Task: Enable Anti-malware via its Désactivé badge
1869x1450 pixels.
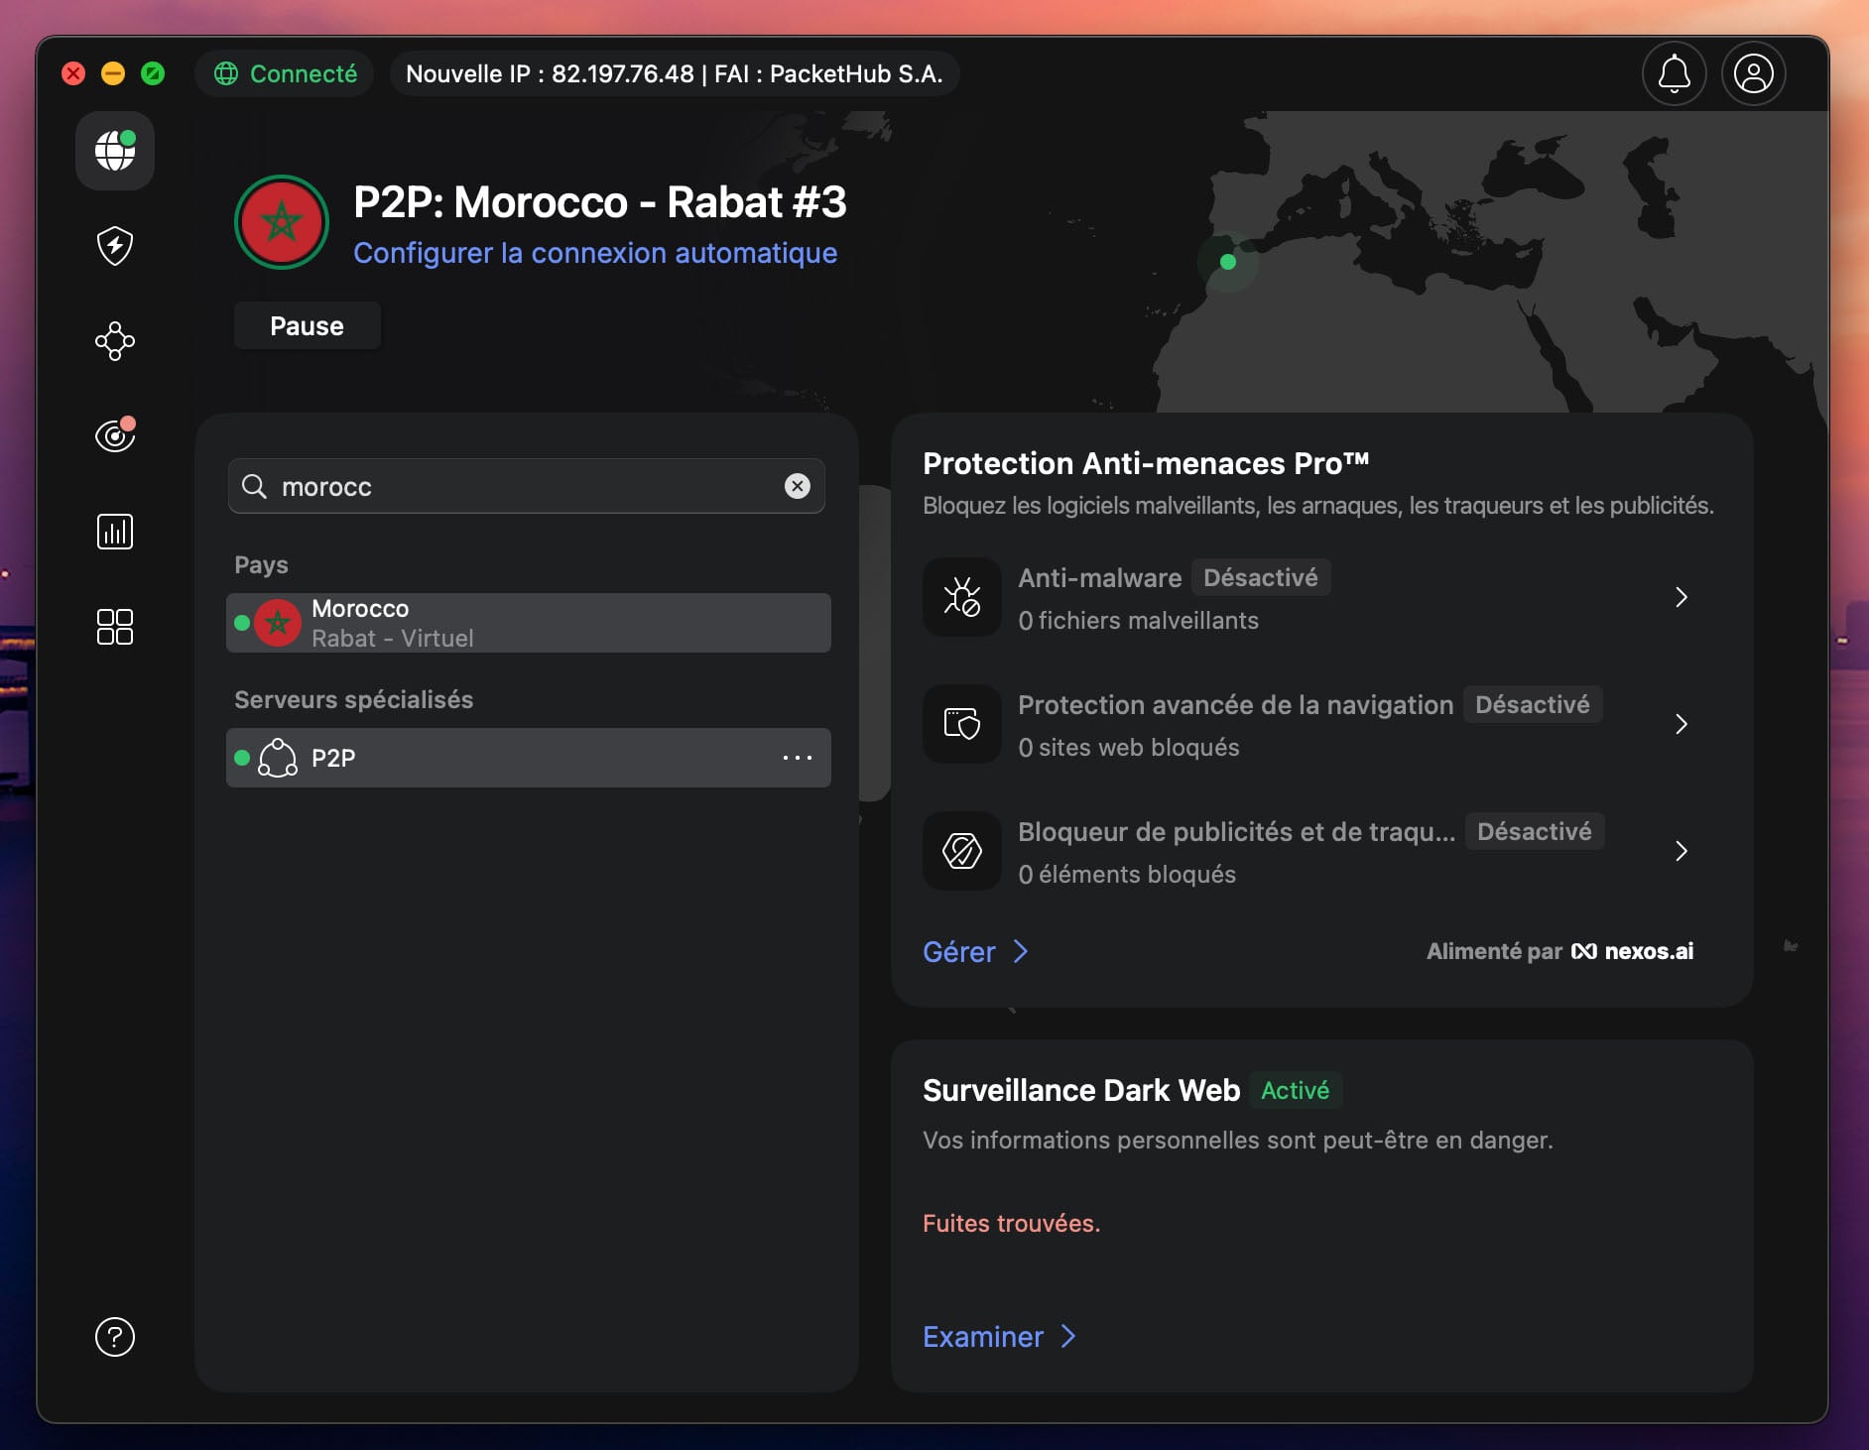Action: (x=1260, y=577)
